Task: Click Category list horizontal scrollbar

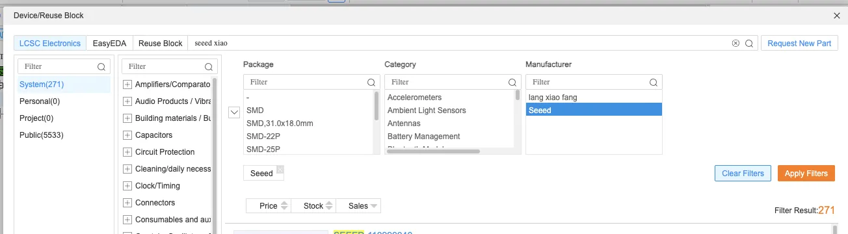Action: (x=433, y=151)
